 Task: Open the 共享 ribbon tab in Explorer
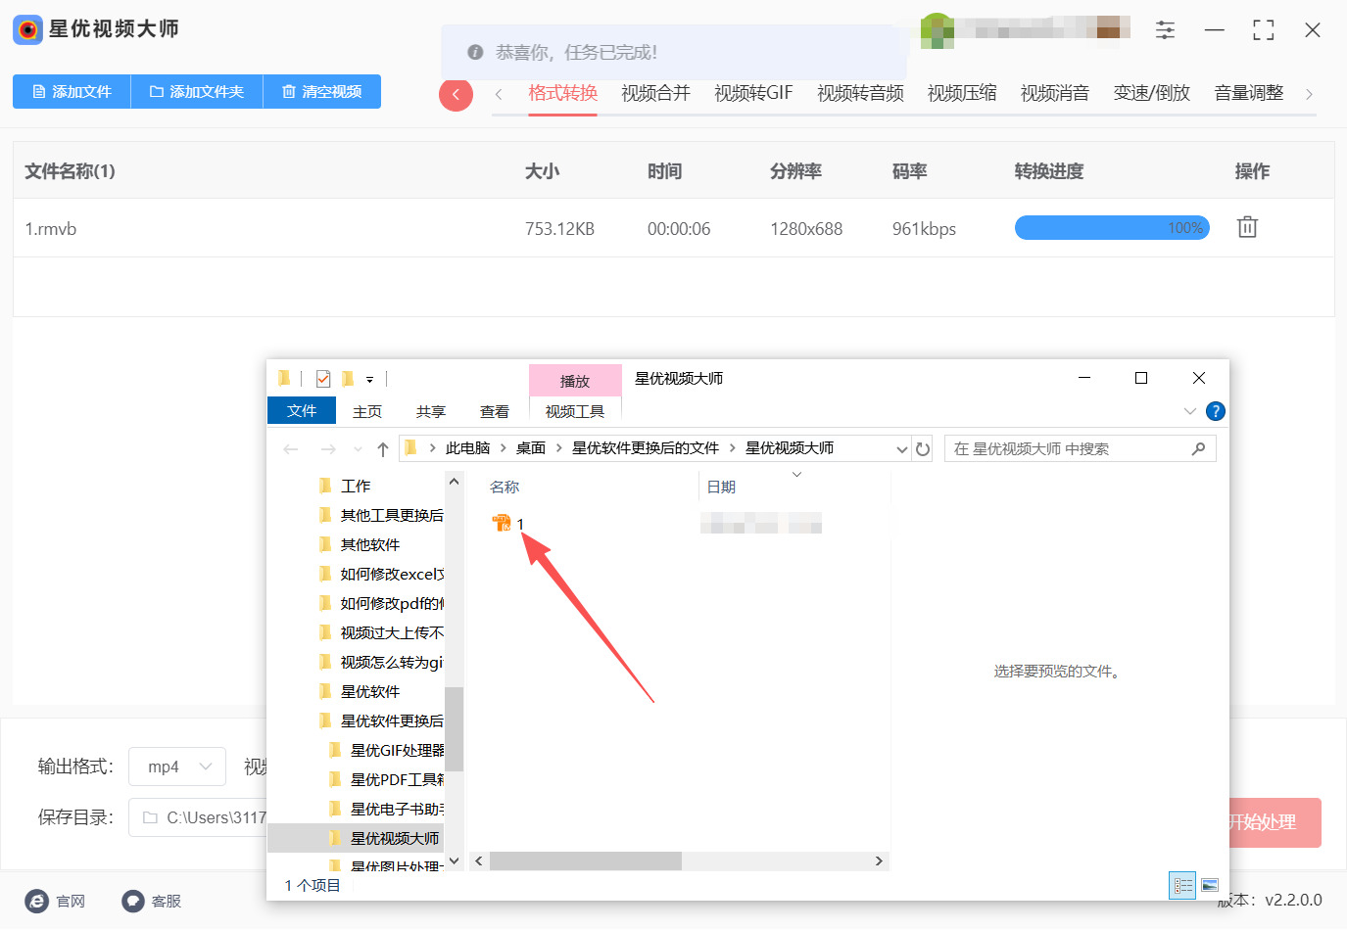coord(431,411)
